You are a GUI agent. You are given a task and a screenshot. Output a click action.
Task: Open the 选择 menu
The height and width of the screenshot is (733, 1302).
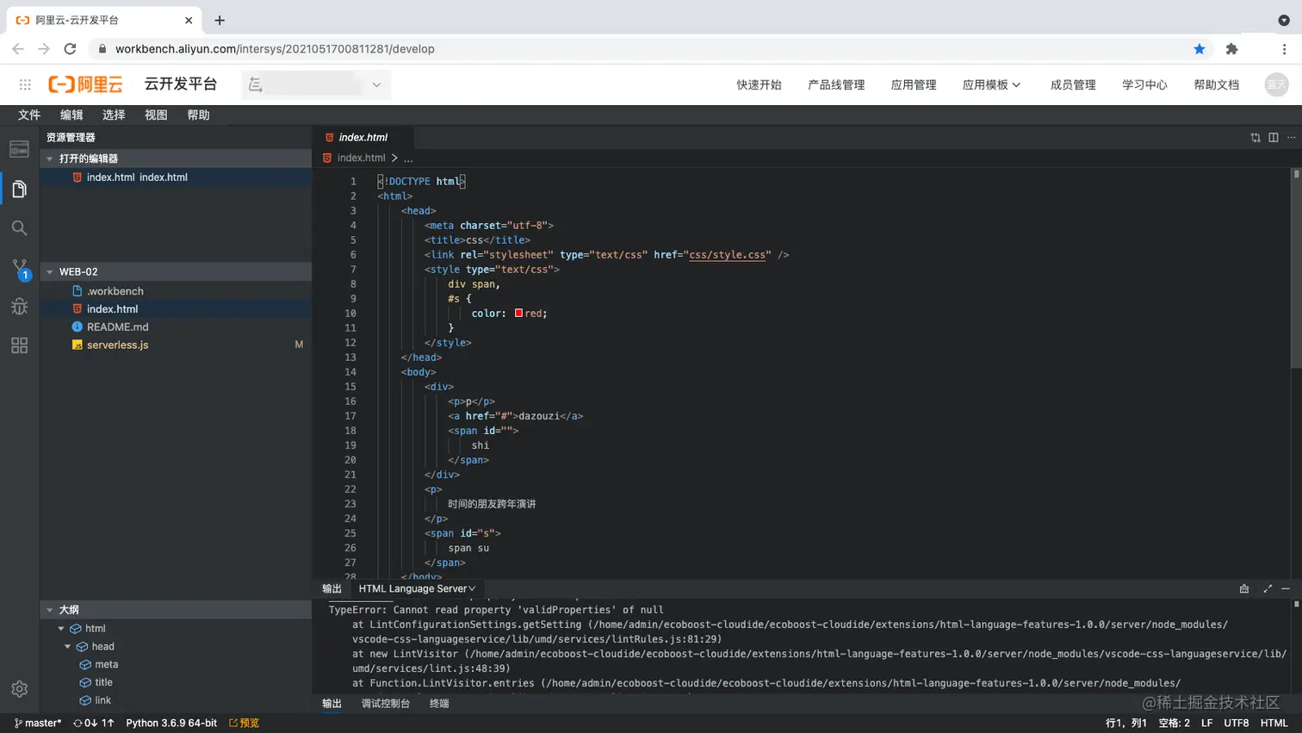[114, 115]
